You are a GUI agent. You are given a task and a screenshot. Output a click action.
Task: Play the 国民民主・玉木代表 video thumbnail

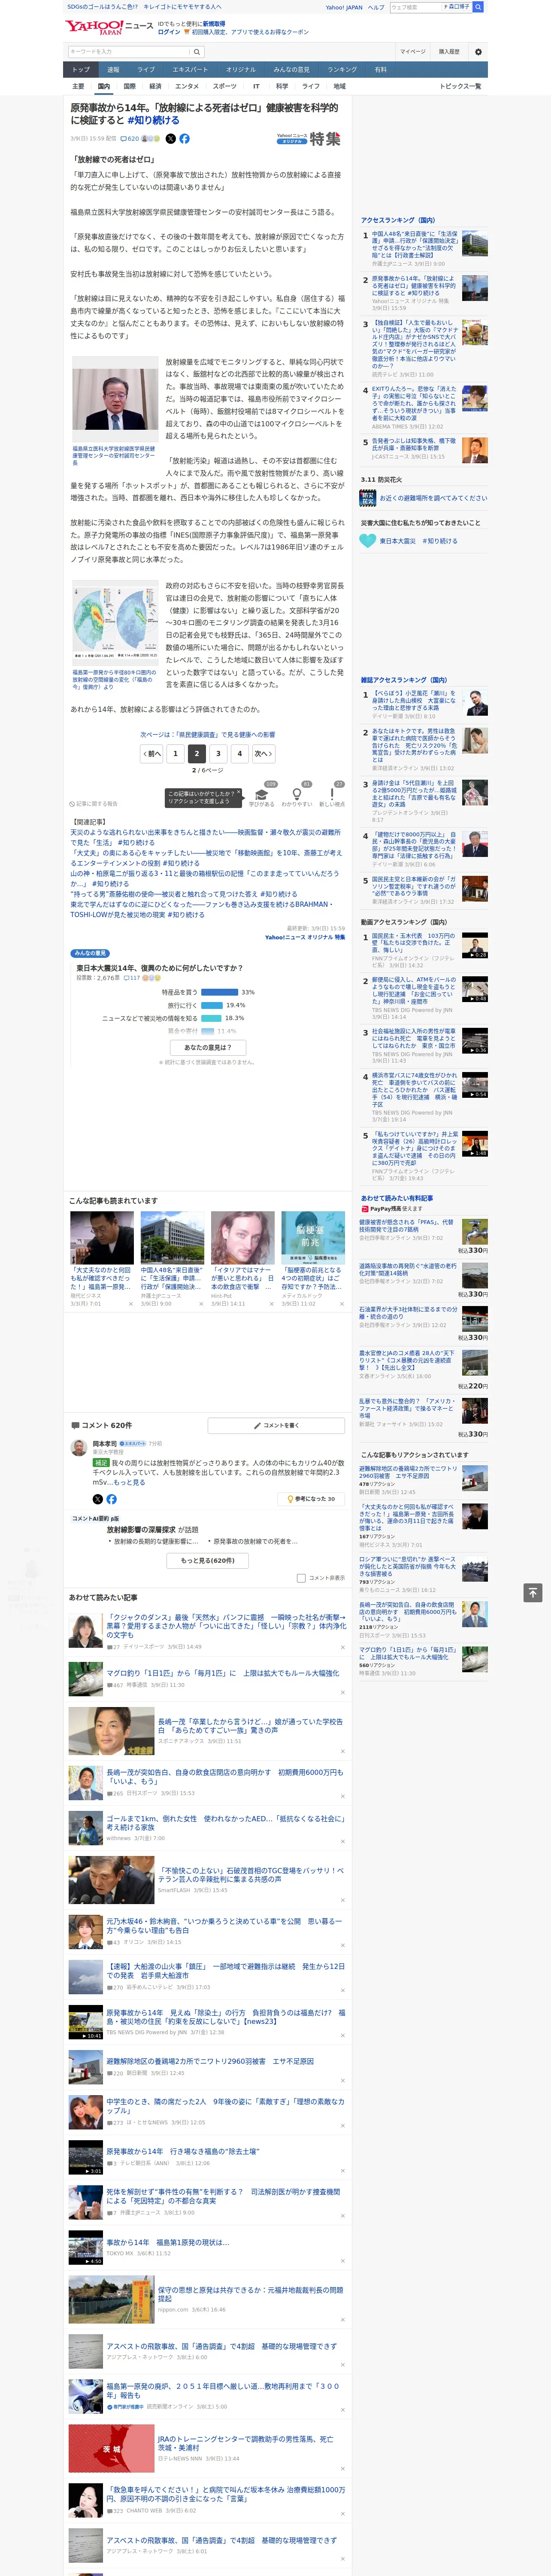[x=475, y=946]
